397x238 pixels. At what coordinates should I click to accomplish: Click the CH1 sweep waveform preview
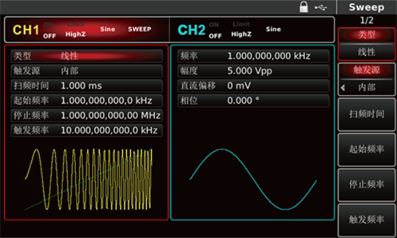pyautogui.click(x=89, y=179)
